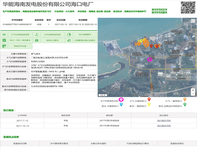Click the 执行(守法)报告要求 save-disk icon
This screenshot has width=197, height=151.
coord(4,40)
